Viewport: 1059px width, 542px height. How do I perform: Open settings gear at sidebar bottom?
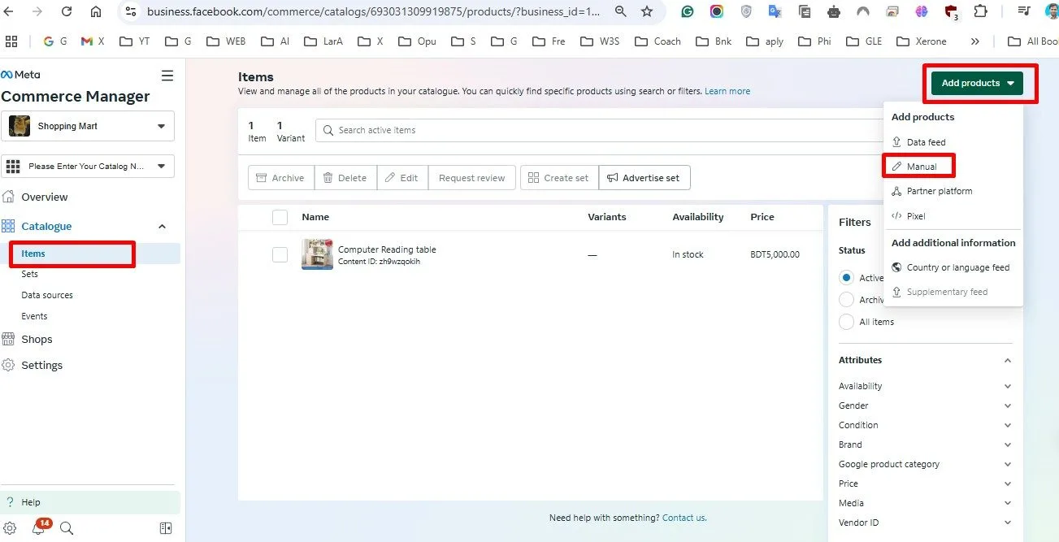click(10, 528)
